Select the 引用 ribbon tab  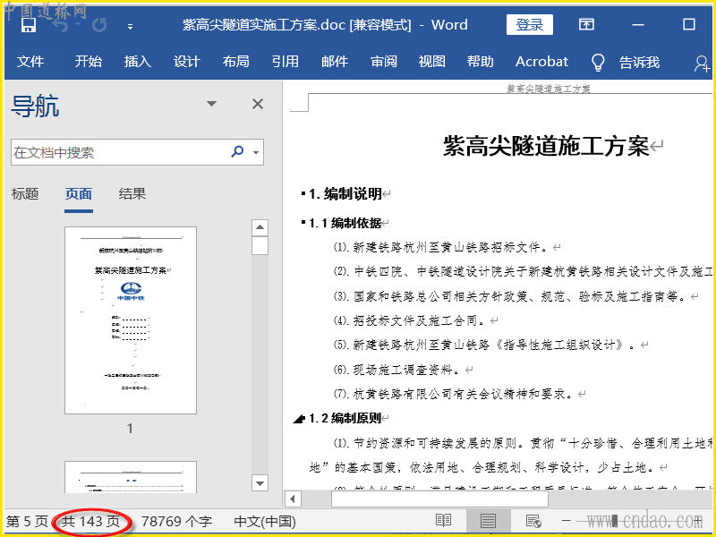[285, 62]
